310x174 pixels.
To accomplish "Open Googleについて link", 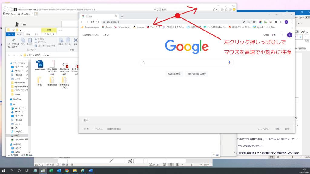I will [x=91, y=35].
